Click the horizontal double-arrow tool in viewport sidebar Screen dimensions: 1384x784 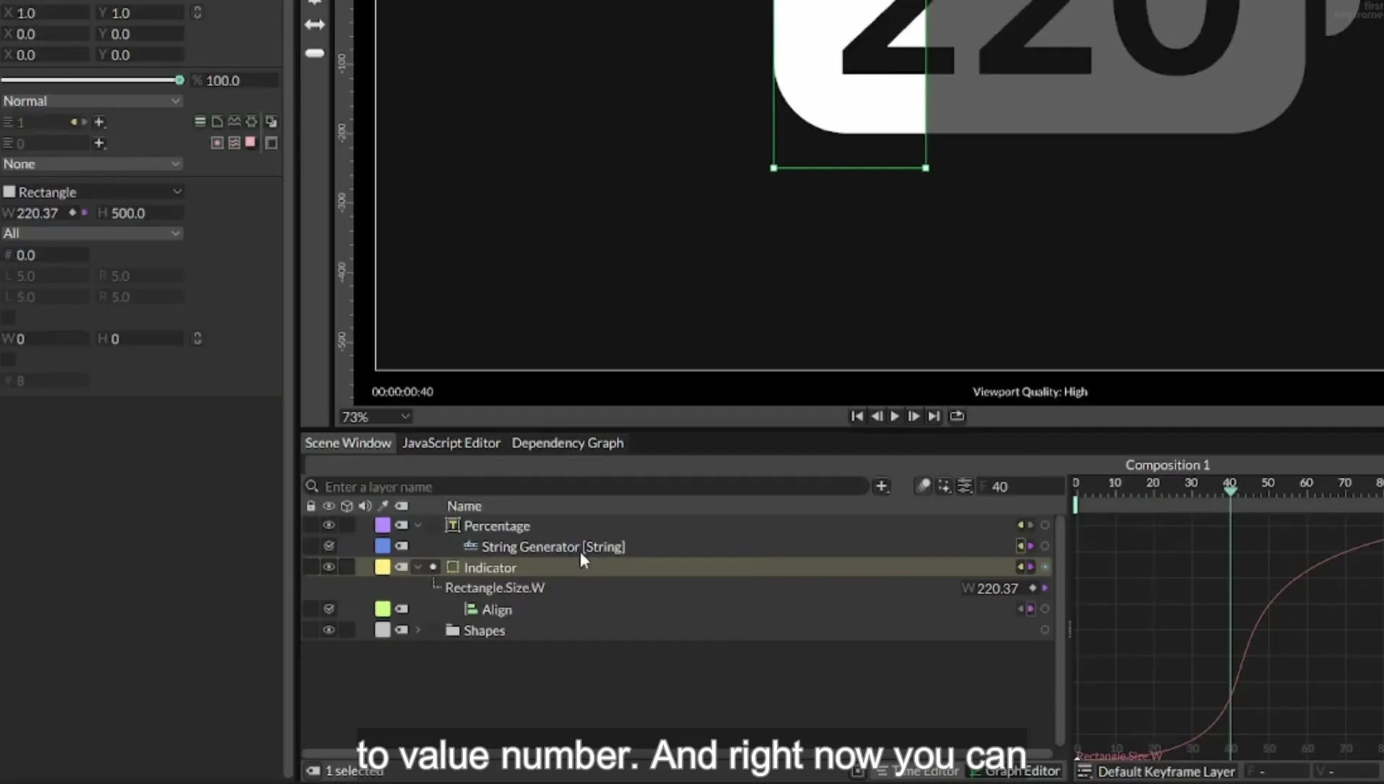[315, 24]
